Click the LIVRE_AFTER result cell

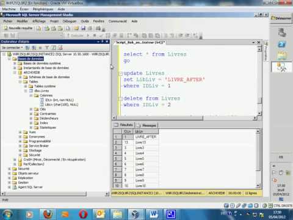pos(146,137)
